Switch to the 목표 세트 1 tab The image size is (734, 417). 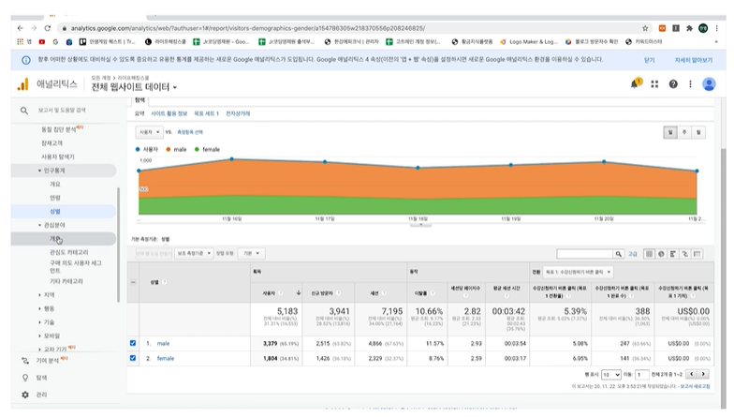[x=206, y=114]
